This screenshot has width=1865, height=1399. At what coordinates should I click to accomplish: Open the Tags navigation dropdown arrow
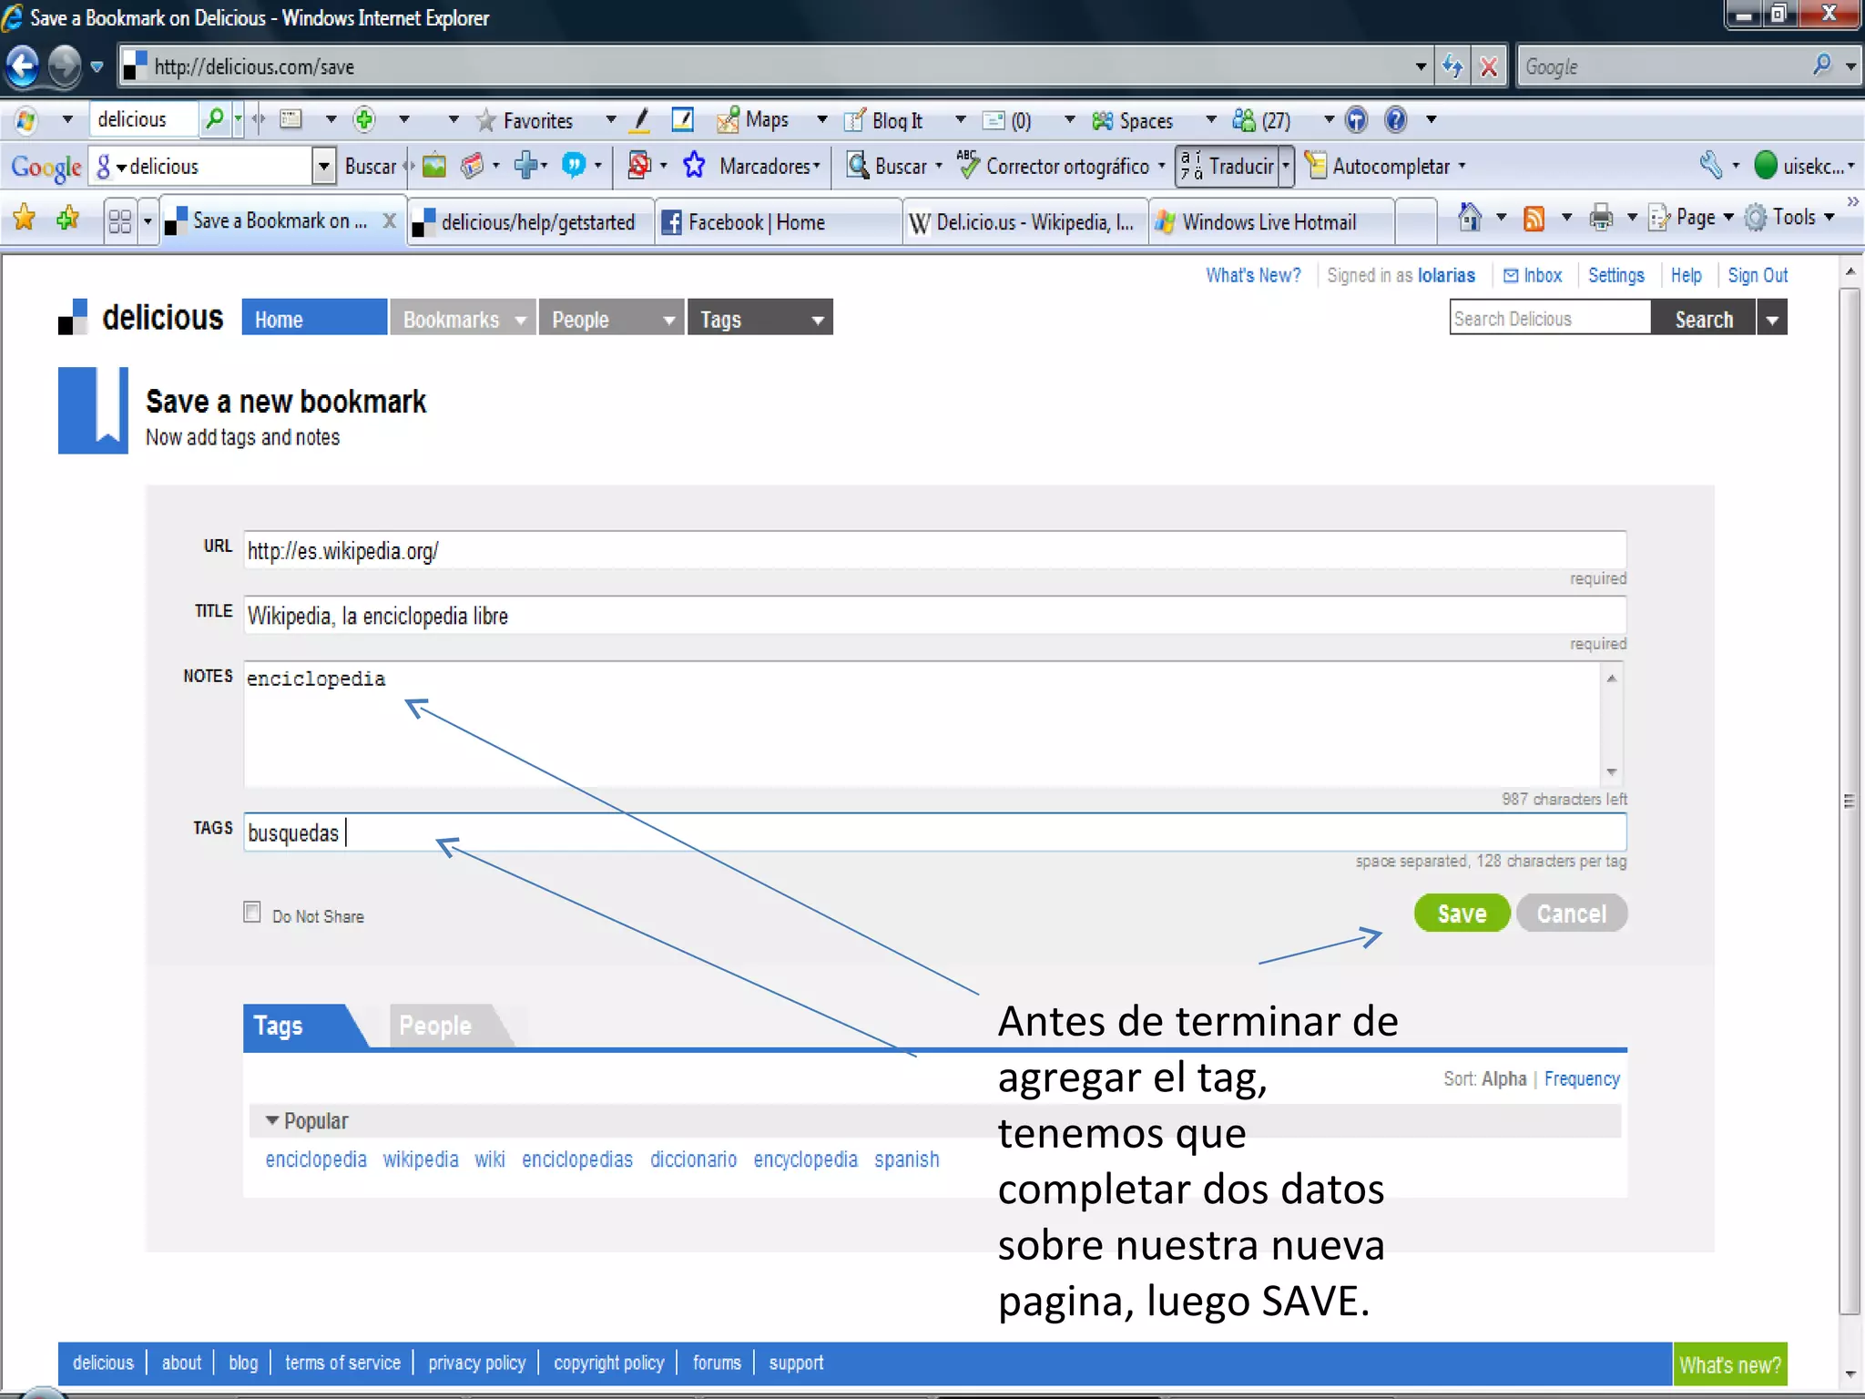[817, 320]
